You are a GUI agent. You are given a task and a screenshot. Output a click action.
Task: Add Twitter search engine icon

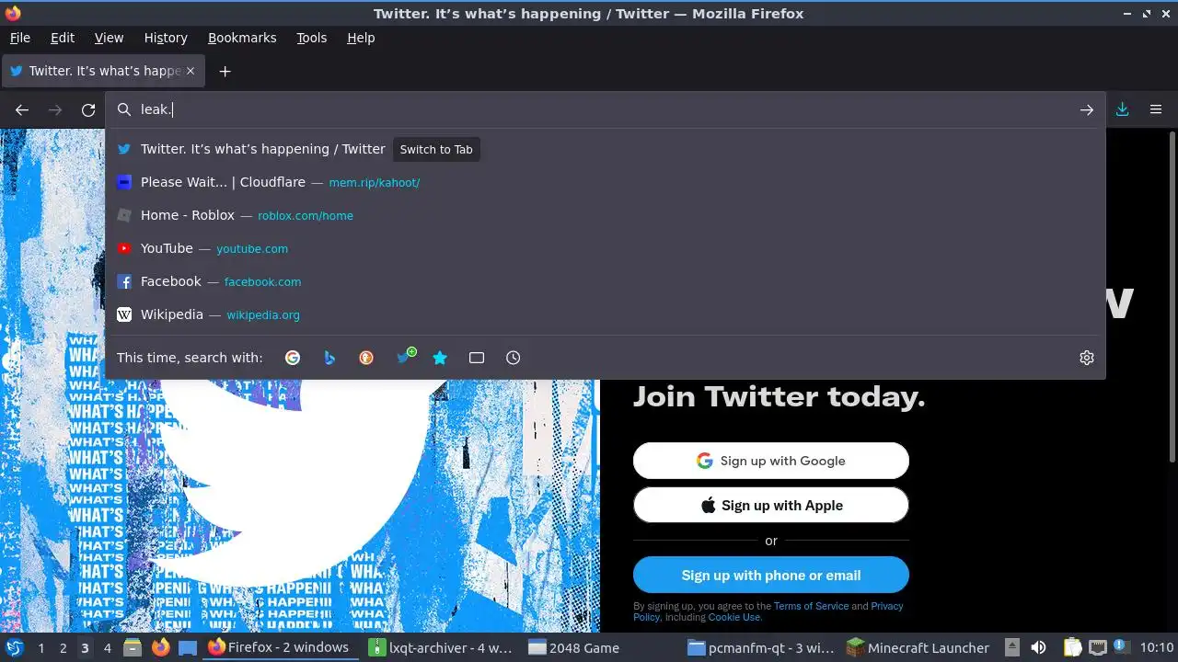click(405, 356)
